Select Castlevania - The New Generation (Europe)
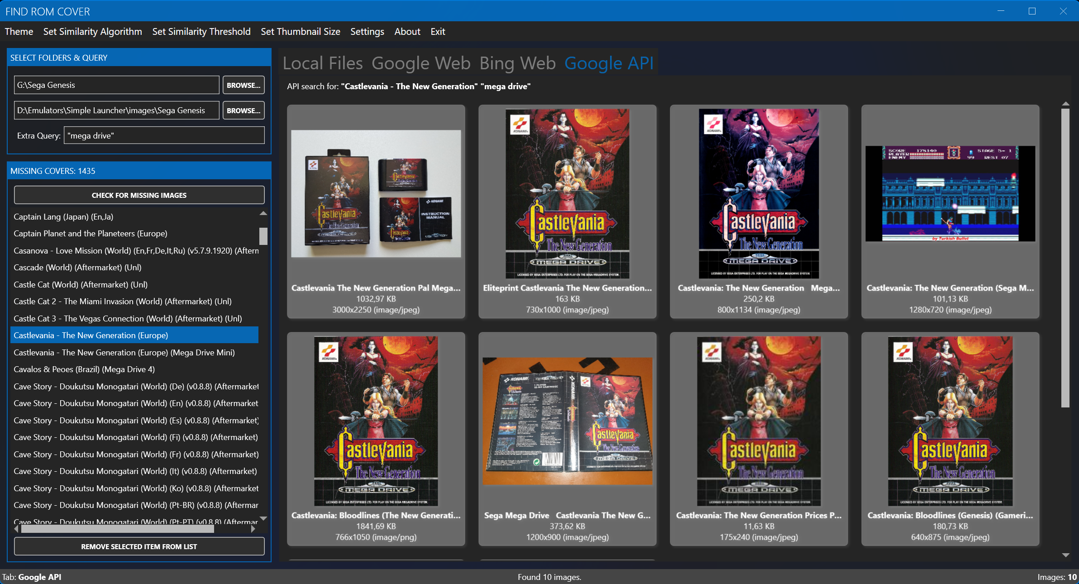This screenshot has width=1079, height=584. [x=134, y=335]
